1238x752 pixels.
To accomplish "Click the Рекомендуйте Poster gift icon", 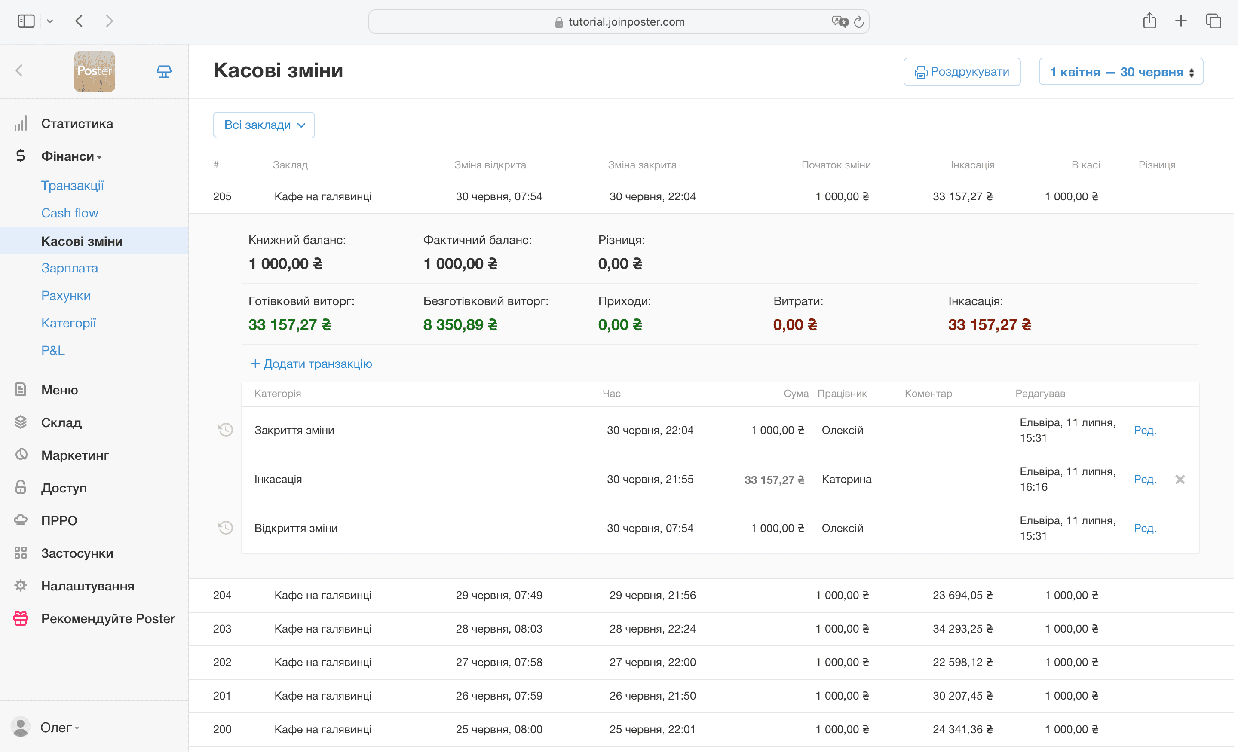I will [x=21, y=618].
